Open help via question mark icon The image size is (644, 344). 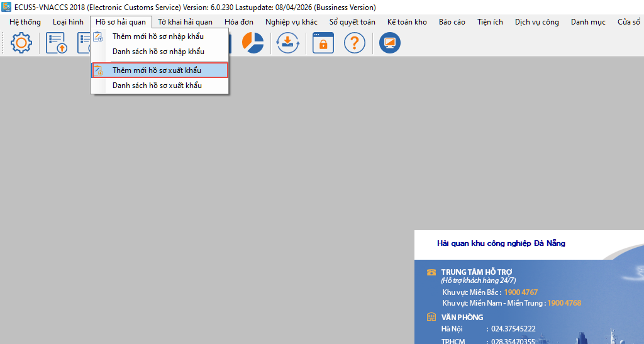point(355,43)
